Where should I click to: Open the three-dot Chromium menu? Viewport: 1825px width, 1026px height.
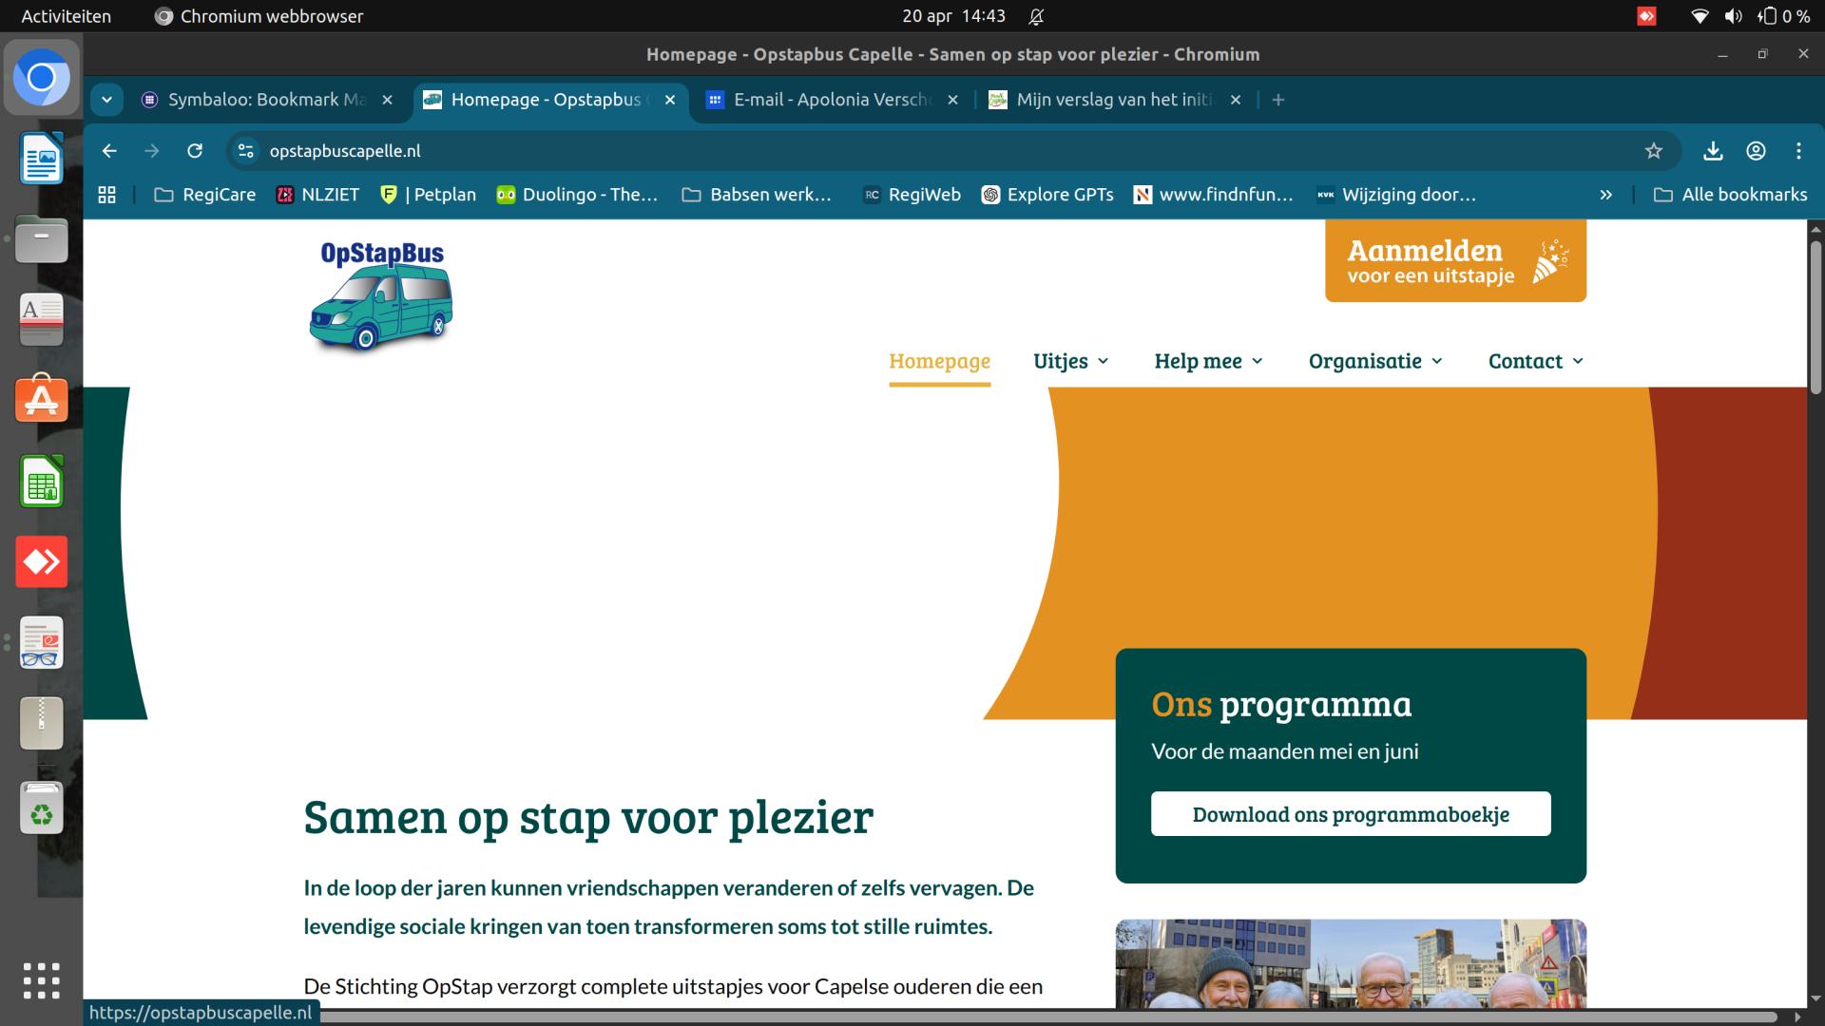[1798, 150]
